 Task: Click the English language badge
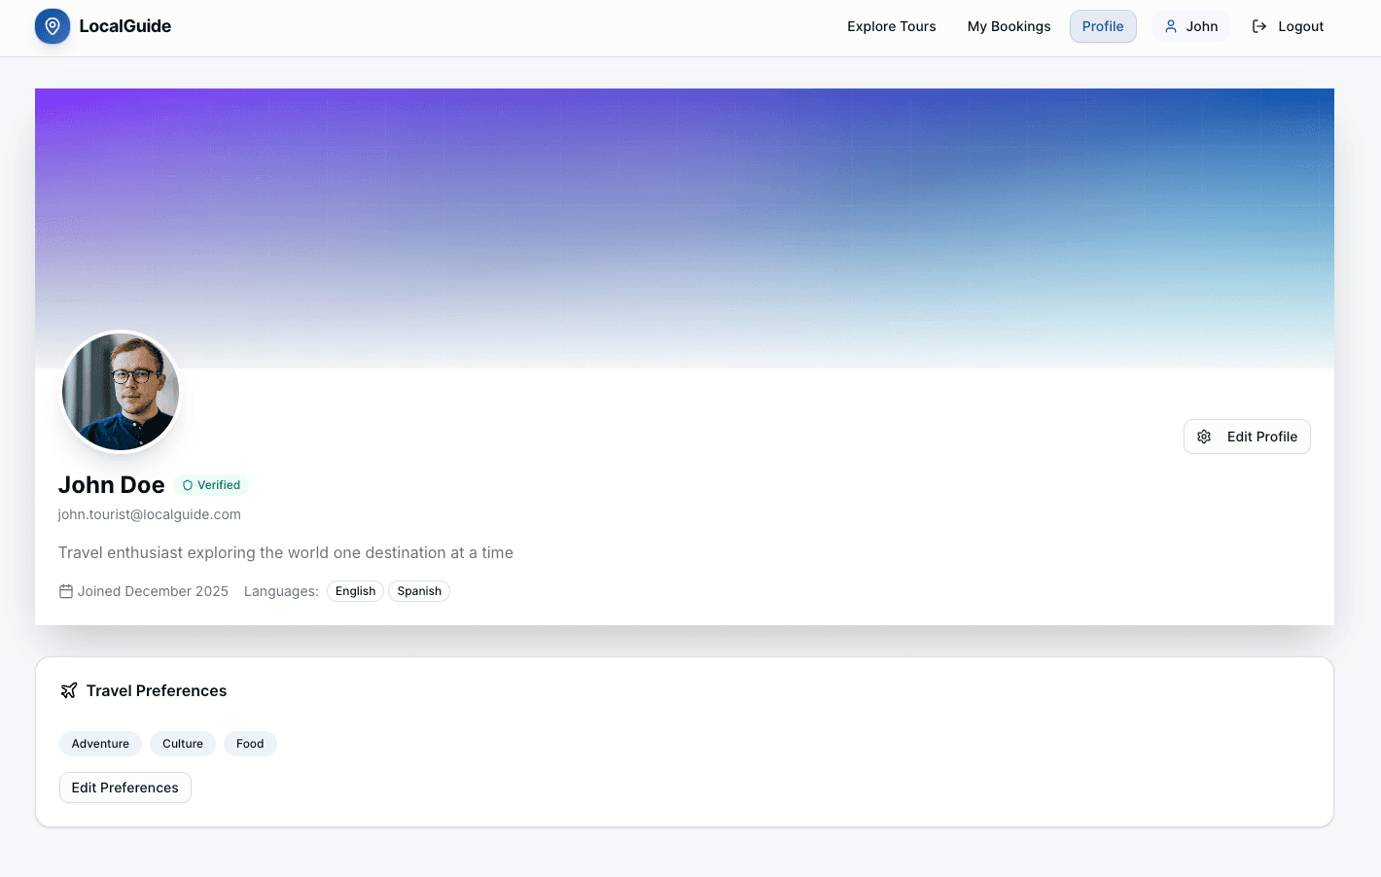pyautogui.click(x=355, y=591)
